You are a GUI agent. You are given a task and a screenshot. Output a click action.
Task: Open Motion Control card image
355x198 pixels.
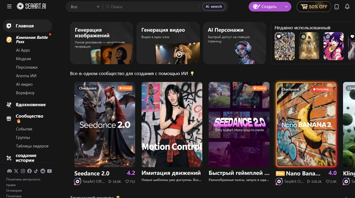click(x=172, y=125)
